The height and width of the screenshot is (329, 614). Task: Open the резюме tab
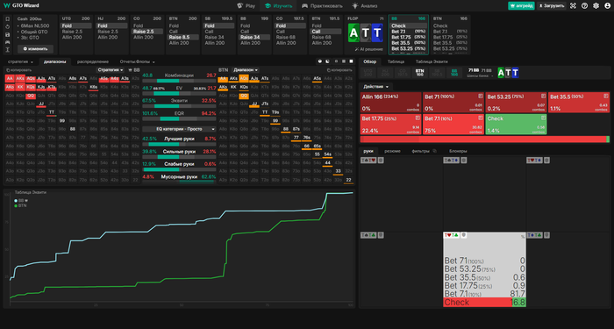point(392,151)
